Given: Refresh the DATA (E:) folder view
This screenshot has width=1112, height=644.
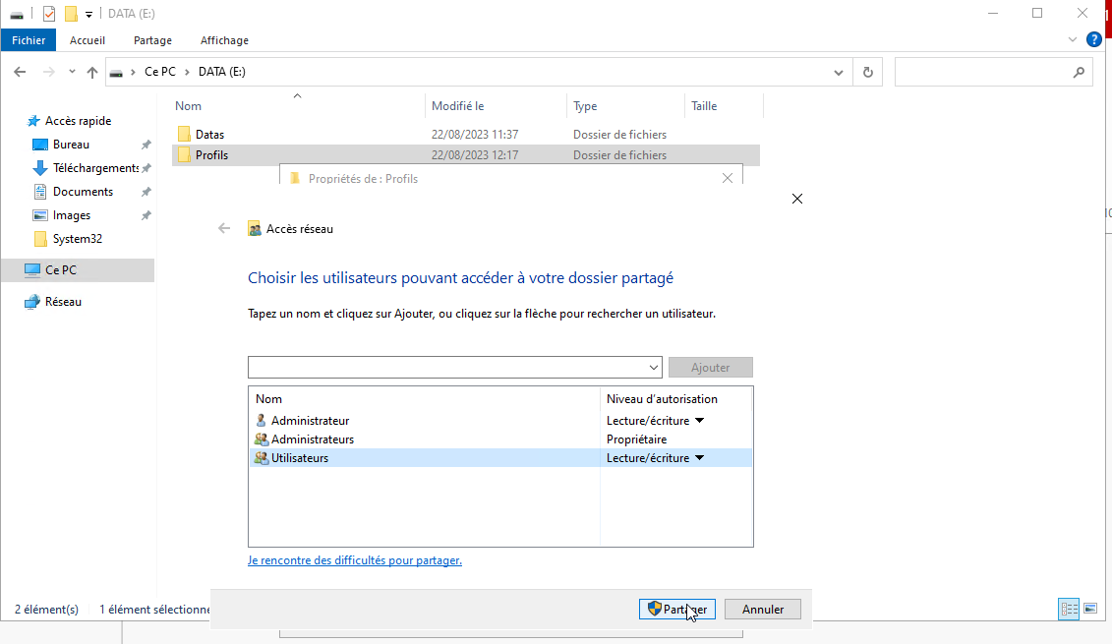Looking at the screenshot, I should 867,72.
